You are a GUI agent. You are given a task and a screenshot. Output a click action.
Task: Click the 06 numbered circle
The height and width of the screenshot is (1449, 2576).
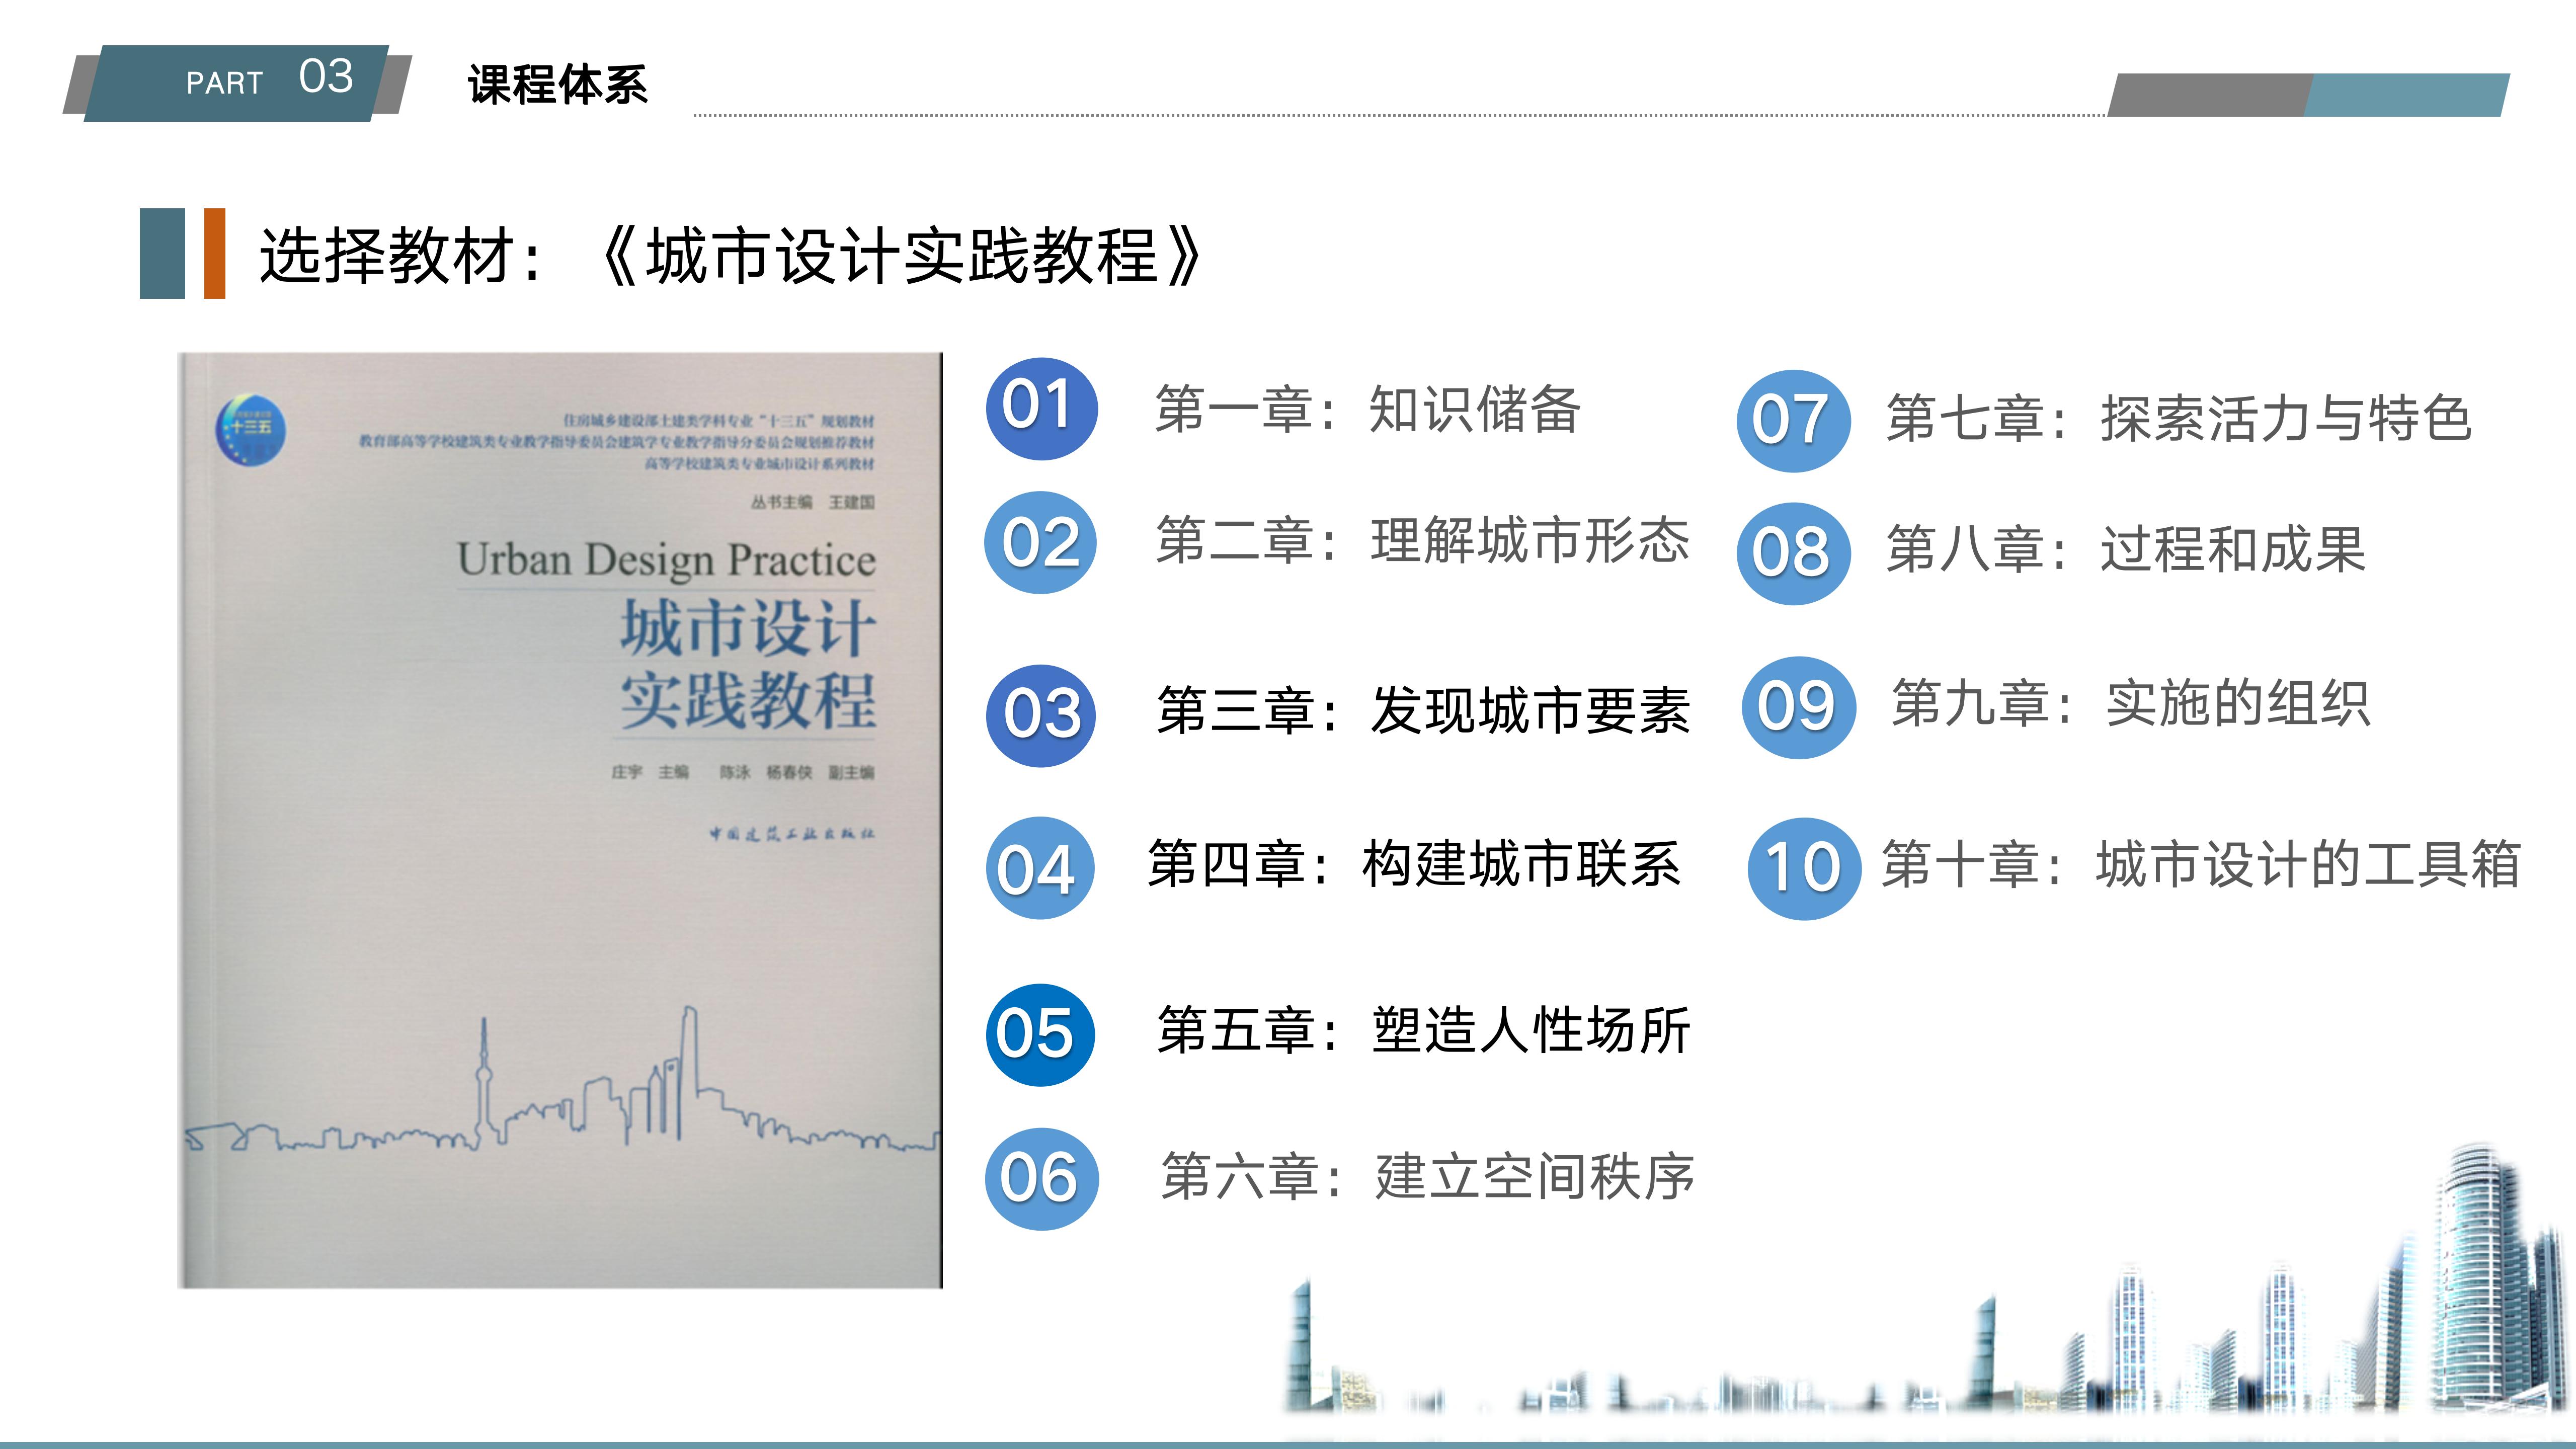tap(1041, 1178)
